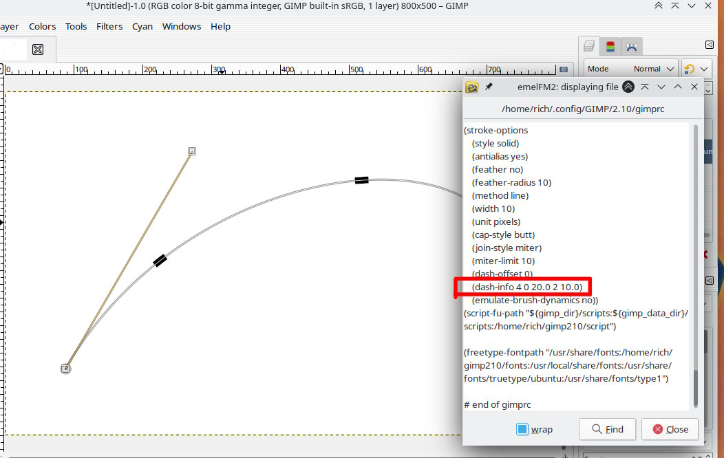Screen dimensions: 724x458
Task: Click the path anchor at the curve start
Action: (65, 369)
